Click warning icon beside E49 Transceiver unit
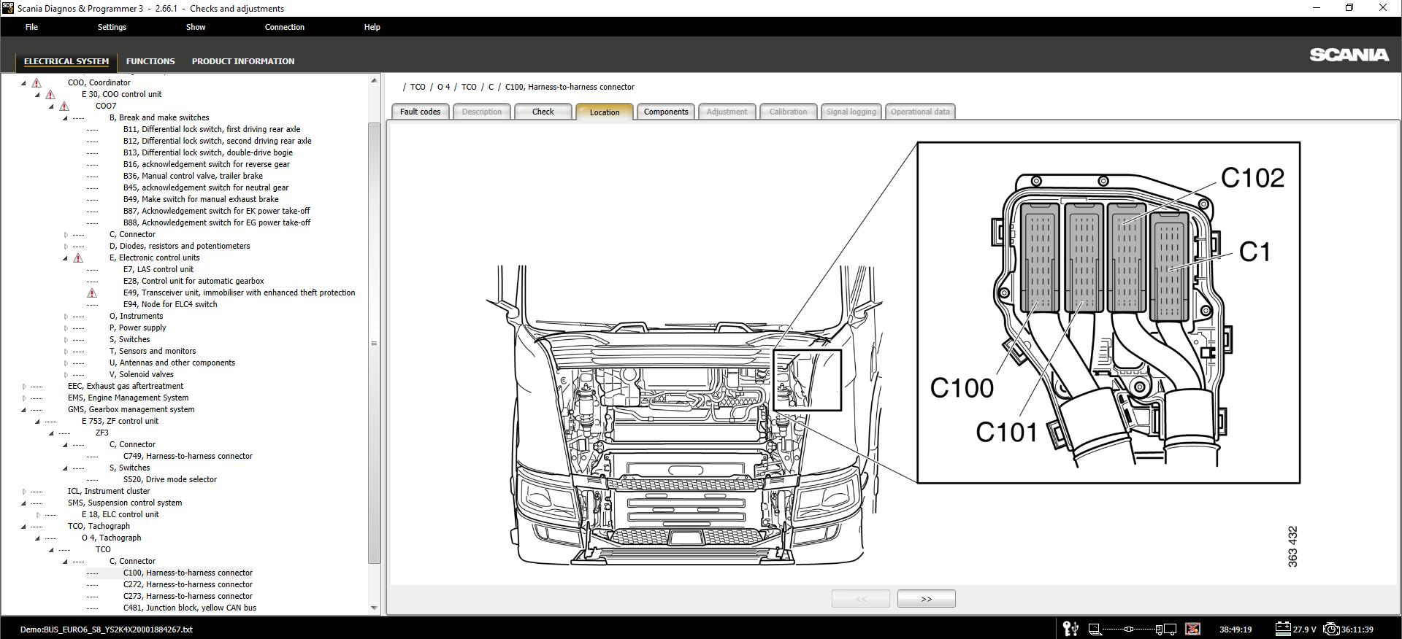Image resolution: width=1402 pixels, height=639 pixels. pyautogui.click(x=92, y=293)
